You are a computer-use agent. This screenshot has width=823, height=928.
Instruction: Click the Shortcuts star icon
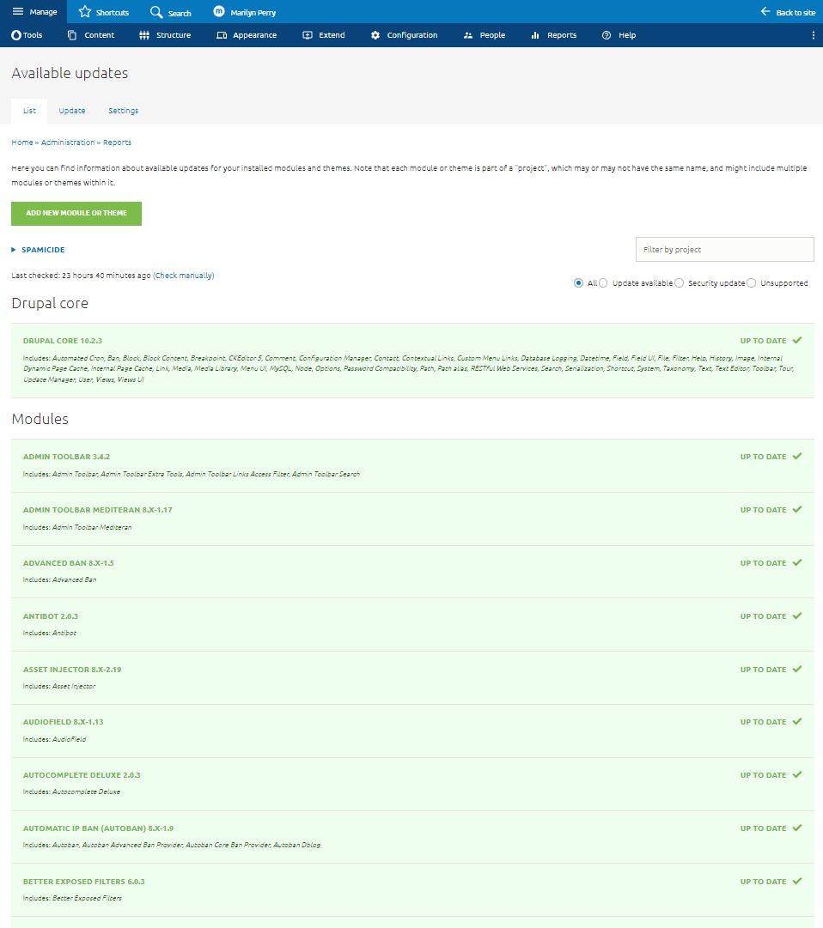point(85,12)
